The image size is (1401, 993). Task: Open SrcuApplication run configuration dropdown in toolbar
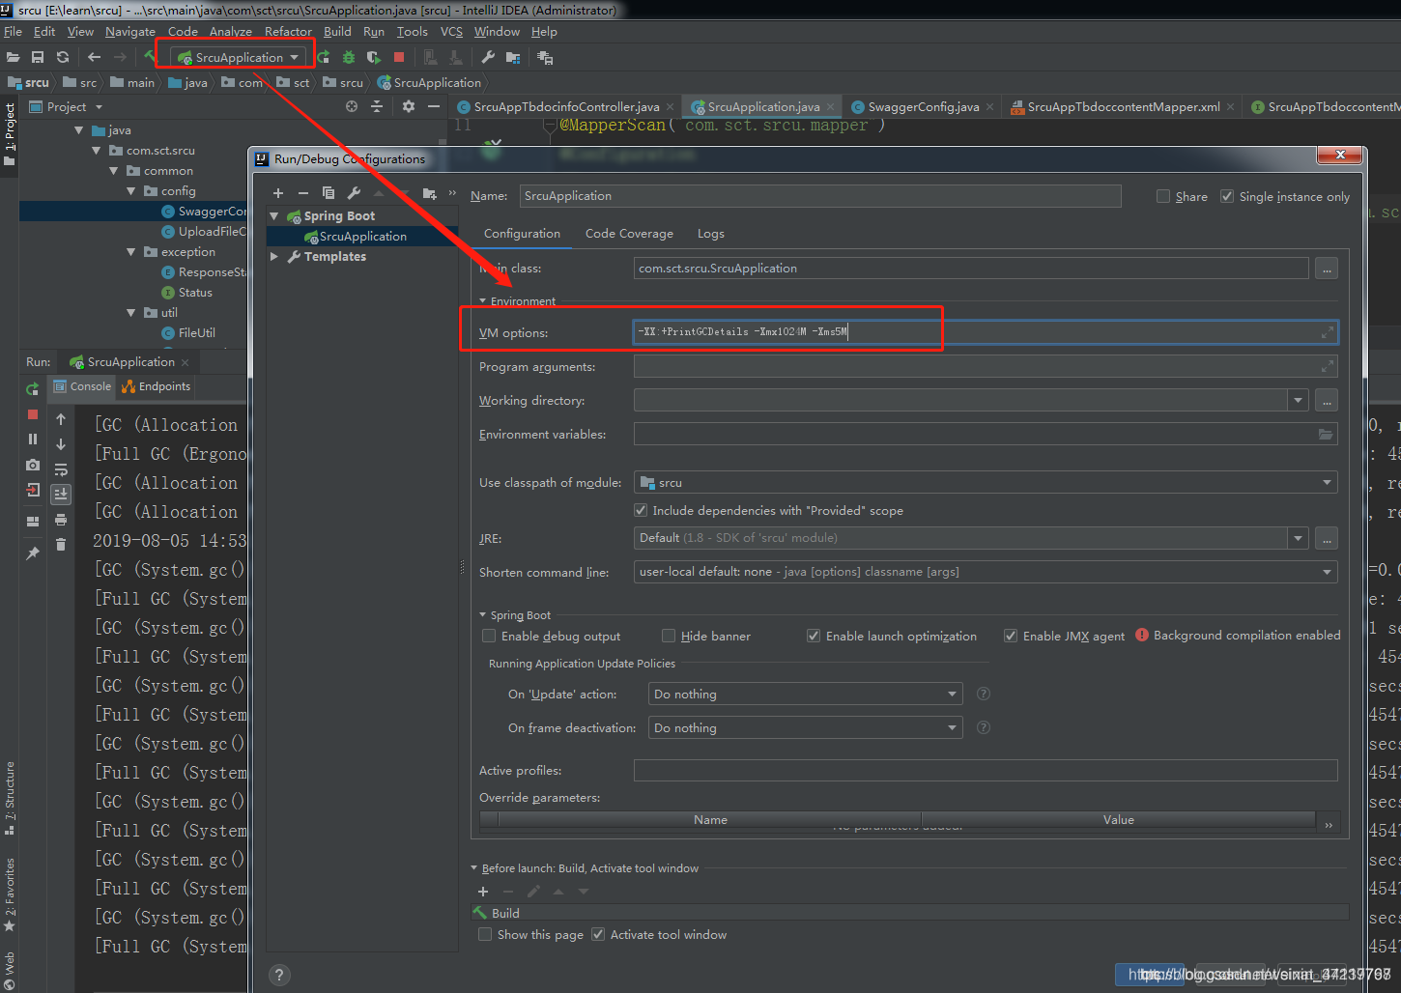coord(239,57)
